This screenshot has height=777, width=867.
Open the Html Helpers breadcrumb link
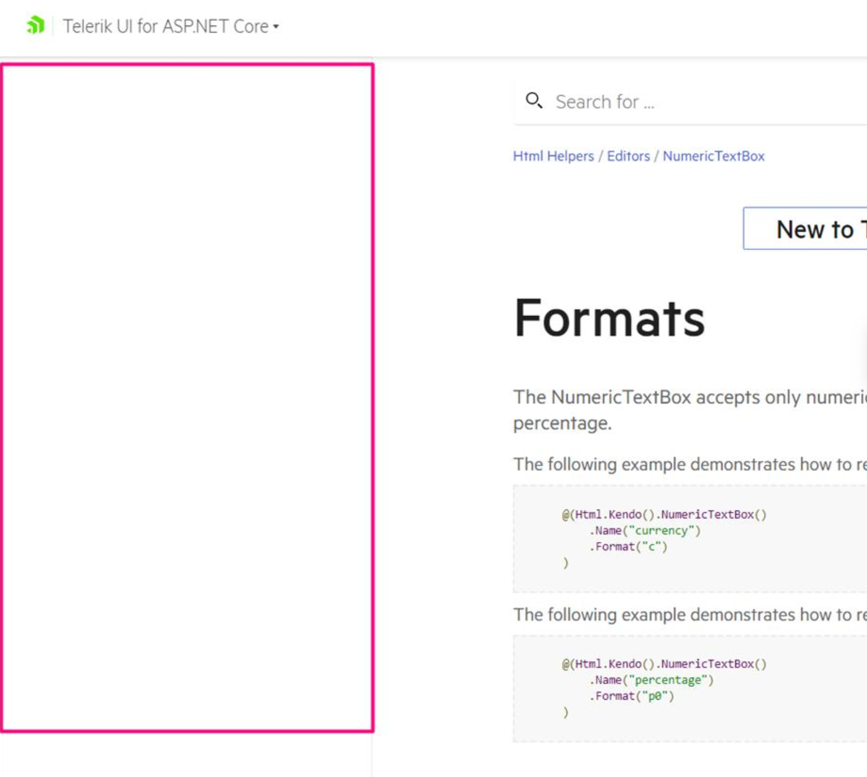pyautogui.click(x=553, y=156)
